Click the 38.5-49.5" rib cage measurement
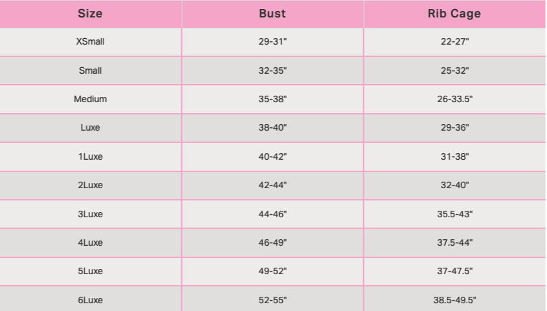This screenshot has width=547, height=311. tap(454, 300)
